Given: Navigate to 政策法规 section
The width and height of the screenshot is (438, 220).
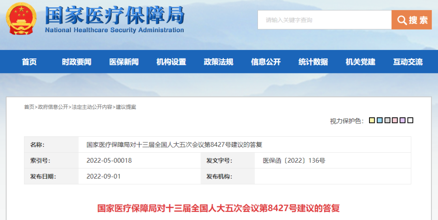Looking at the screenshot, I should pos(219,62).
